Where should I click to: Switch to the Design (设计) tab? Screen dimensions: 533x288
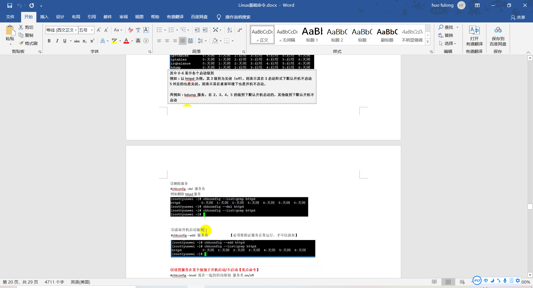60,17
